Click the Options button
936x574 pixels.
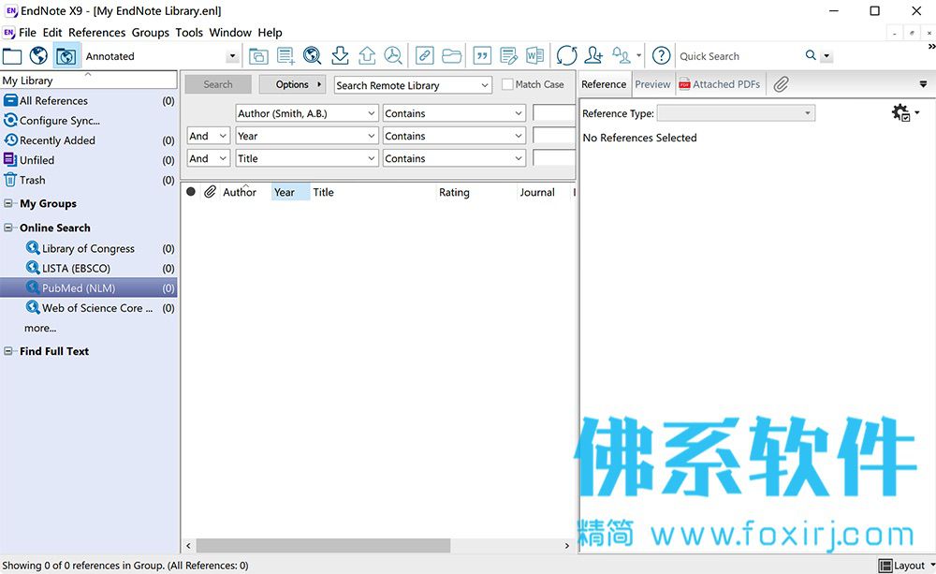click(x=292, y=84)
